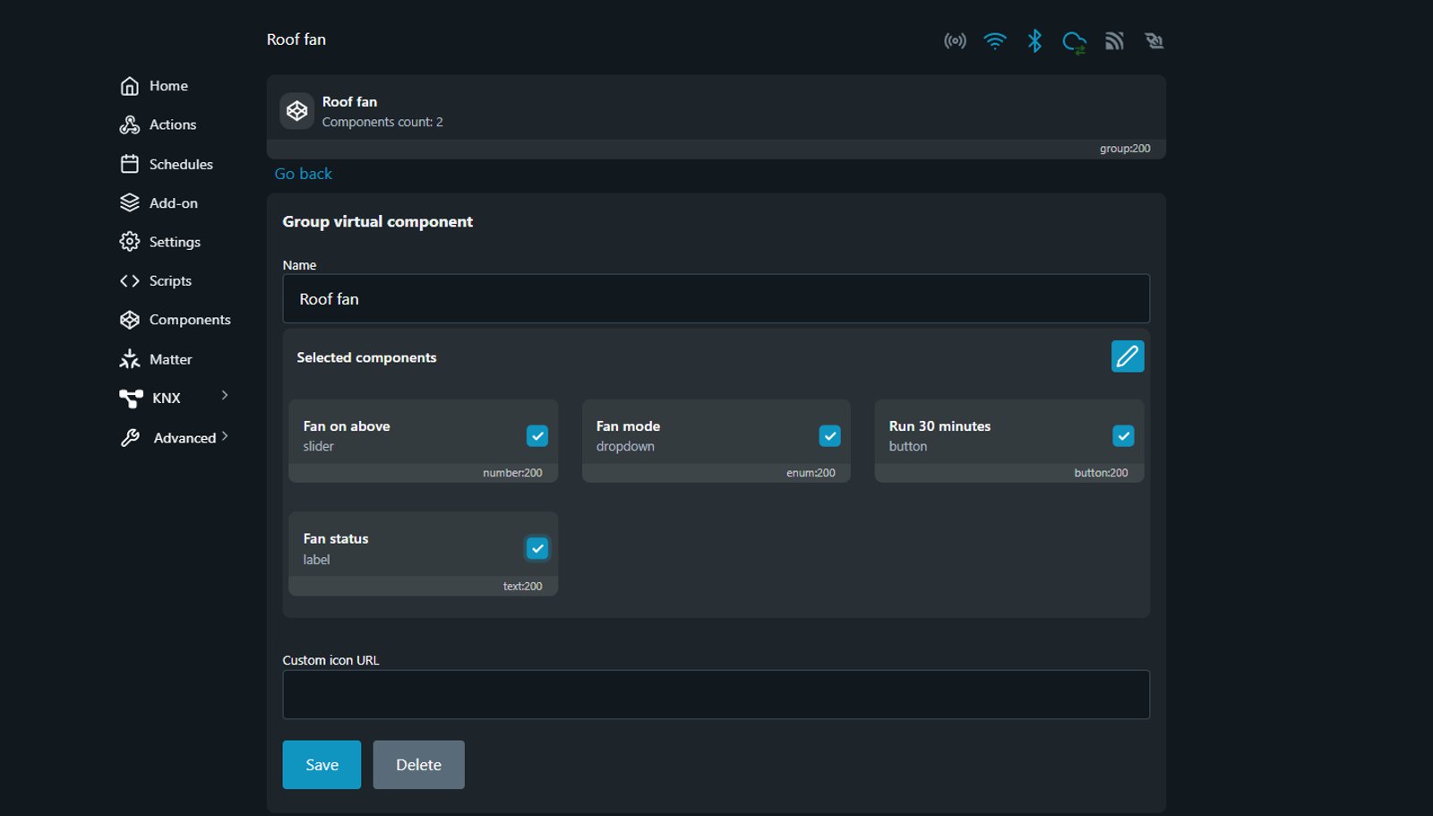Click the rightmost crossed-out status icon
The image size is (1433, 816).
(1154, 41)
